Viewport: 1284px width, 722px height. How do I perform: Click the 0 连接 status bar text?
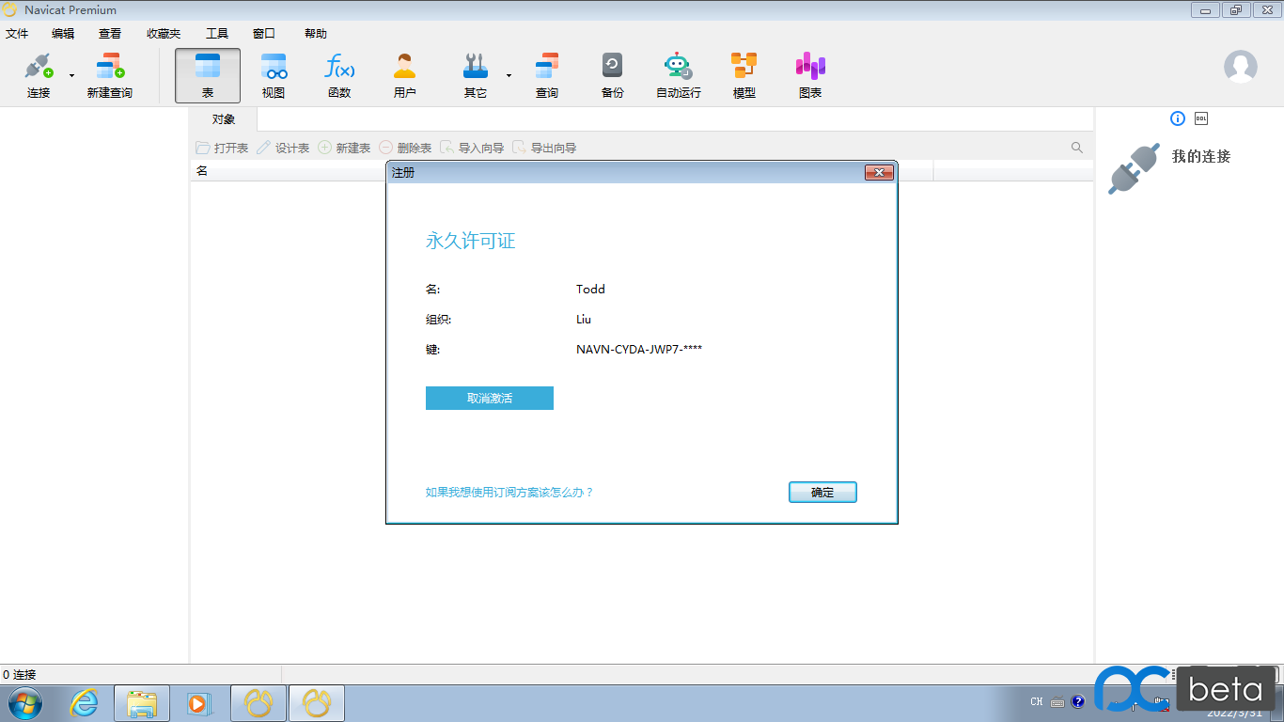tap(20, 675)
